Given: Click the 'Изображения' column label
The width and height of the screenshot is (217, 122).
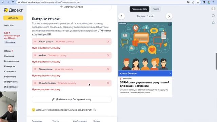Looking at the screenshot, I should (80, 121).
